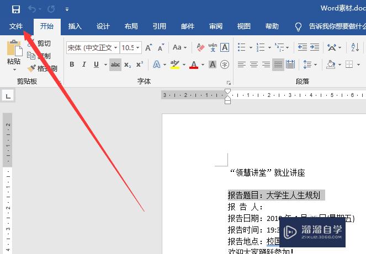This screenshot has width=366, height=254.
Task: Click the Asian layout icon
Action: tap(332, 47)
